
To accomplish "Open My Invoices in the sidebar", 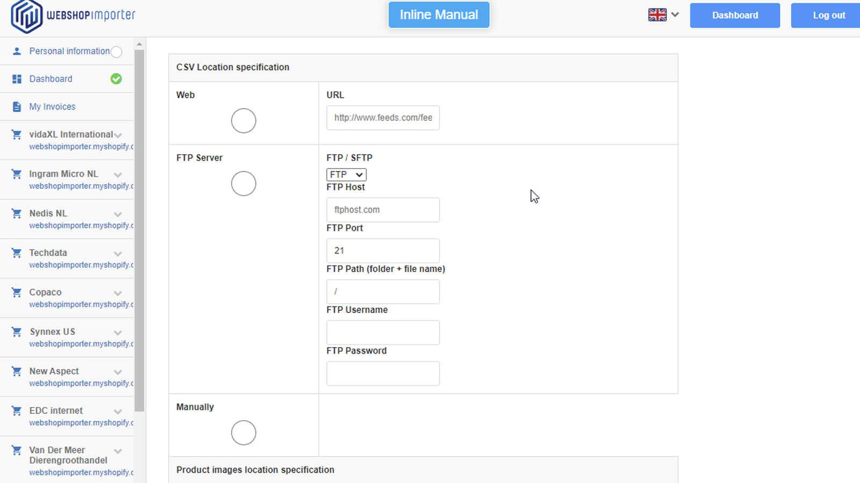I will 52,107.
